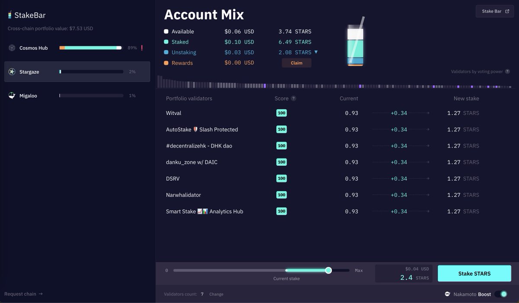The height and width of the screenshot is (303, 519).
Task: Select the Narwhalidator validator
Action: point(323,195)
